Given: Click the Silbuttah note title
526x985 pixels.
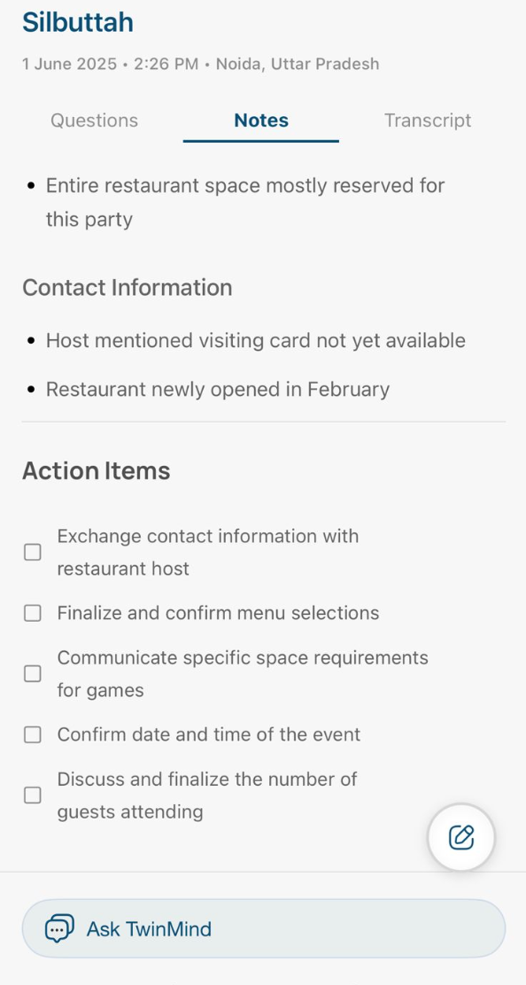Looking at the screenshot, I should [78, 23].
